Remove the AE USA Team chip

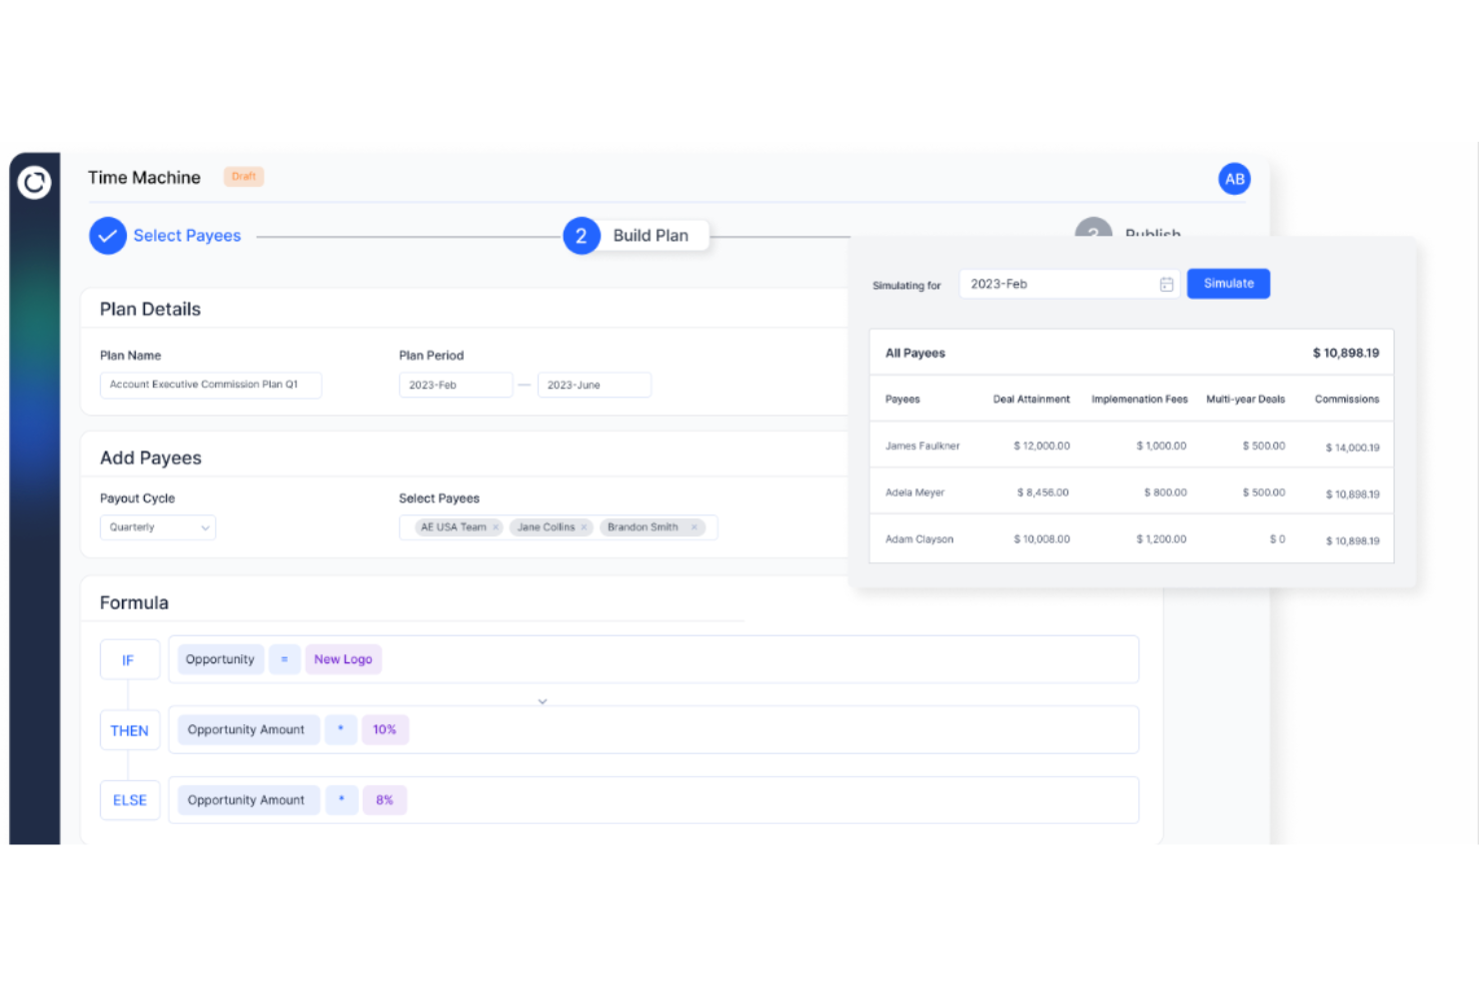point(497,526)
